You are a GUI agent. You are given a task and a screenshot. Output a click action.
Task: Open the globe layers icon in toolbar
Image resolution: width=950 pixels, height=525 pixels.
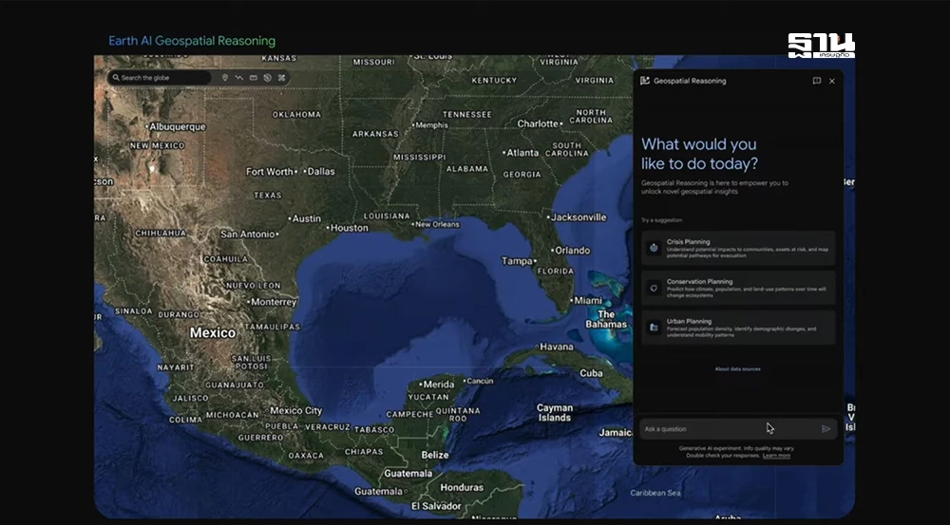coord(268,78)
